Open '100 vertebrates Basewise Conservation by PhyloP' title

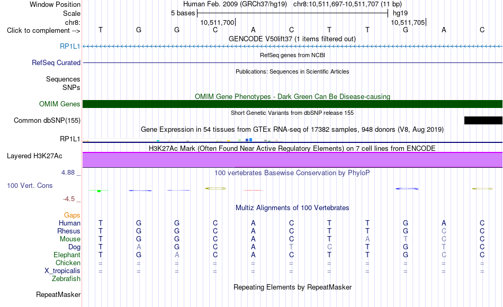click(292, 173)
